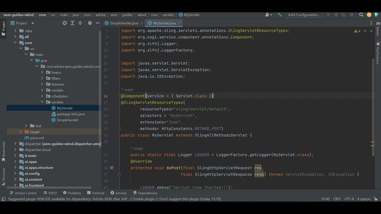This screenshot has height=214, width=381.
Task: Collapse the core module folder
Action: click(x=15, y=43)
